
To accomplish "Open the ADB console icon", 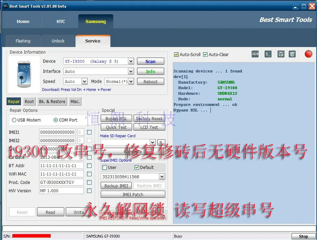I will [255, 54].
